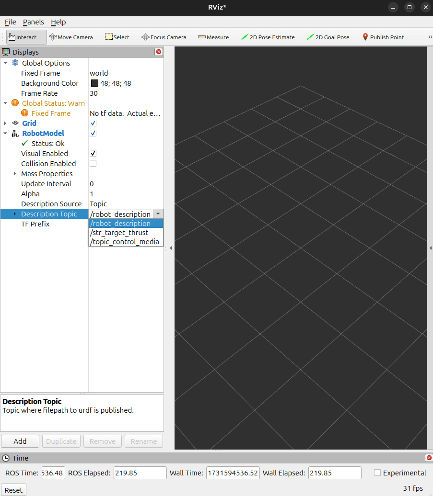Image resolution: width=433 pixels, height=496 pixels.
Task: Click the RobotModel display icon
Action: point(15,134)
